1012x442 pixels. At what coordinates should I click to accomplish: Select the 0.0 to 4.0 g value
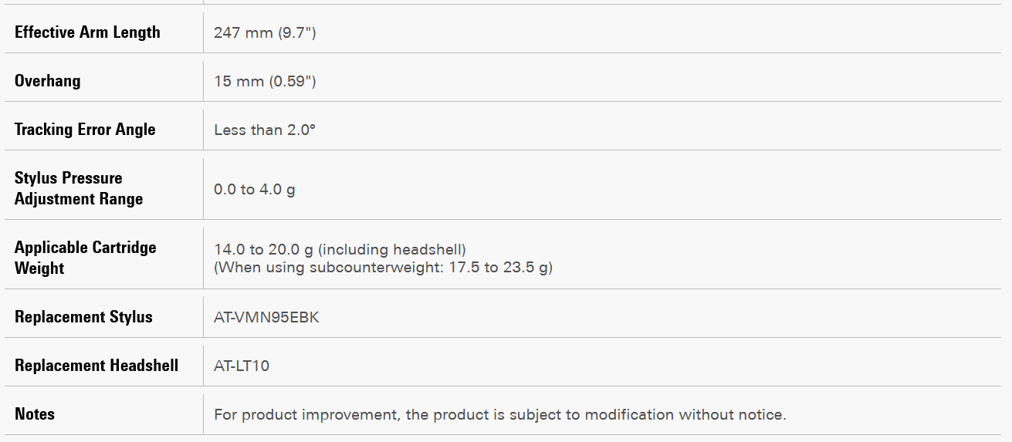click(254, 189)
